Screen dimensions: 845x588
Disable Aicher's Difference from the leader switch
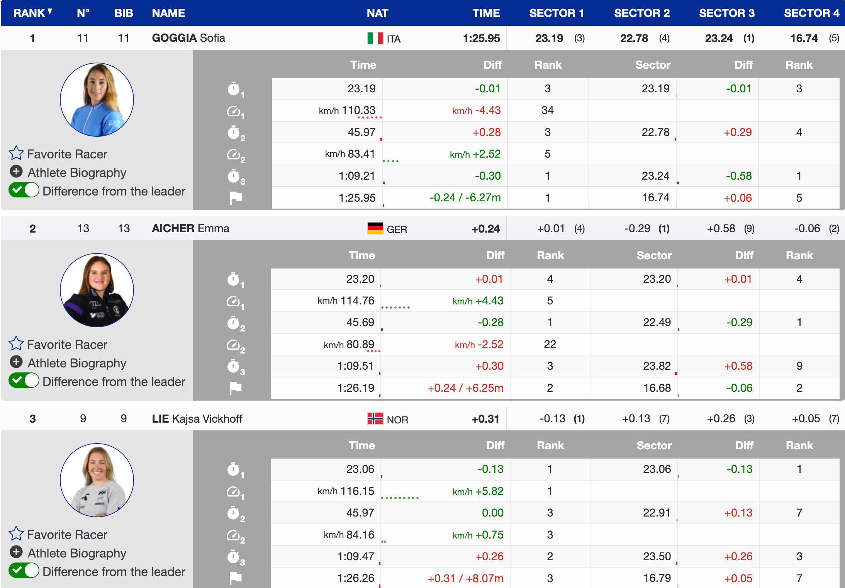point(24,381)
